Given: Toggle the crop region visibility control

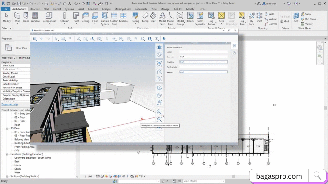Looking at the screenshot, I should click(119, 176).
